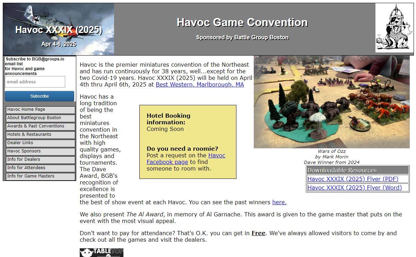Click 'Sponsored by Battle Group Boston' subtitle
Screen dimensions: 416x257
coord(242,38)
